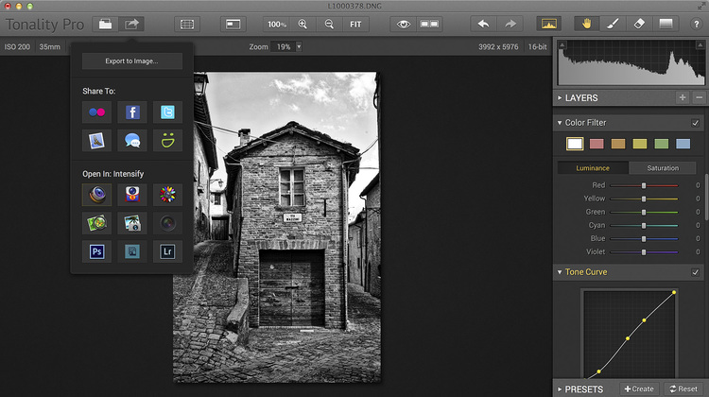Click the Blue luminance slider handle

(x=644, y=239)
